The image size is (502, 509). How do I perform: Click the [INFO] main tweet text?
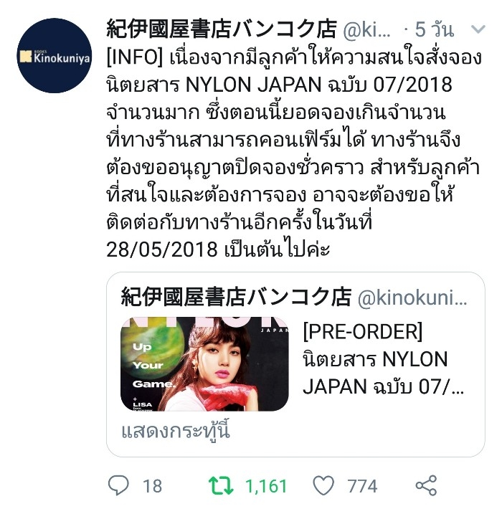pyautogui.click(x=294, y=154)
